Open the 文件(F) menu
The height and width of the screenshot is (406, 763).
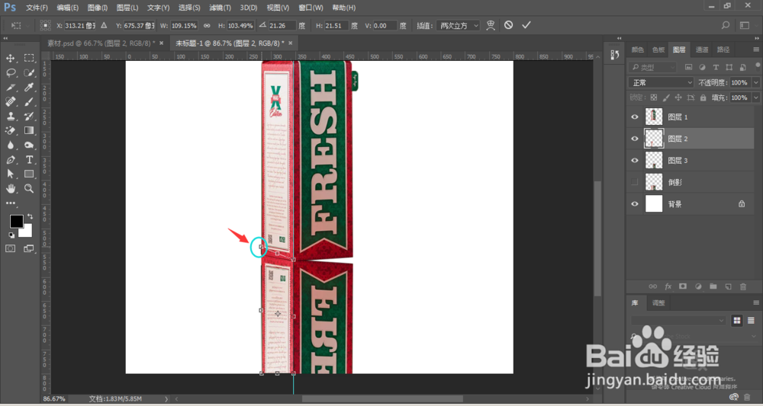37,8
